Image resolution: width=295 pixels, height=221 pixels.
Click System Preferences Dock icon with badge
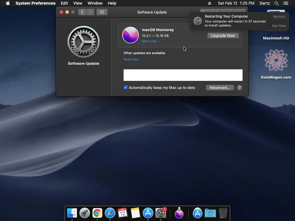coord(161,213)
